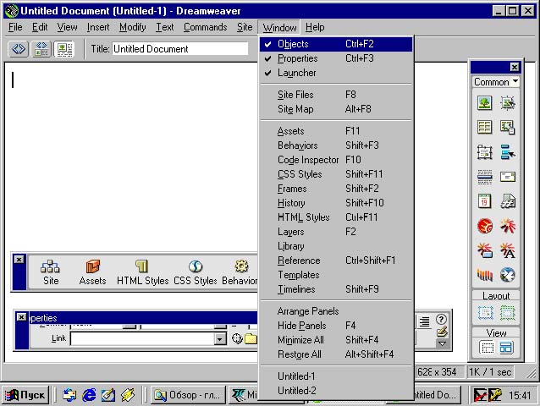This screenshot has height=406, width=540.
Task: Show Code and Design Views button
Action: pos(41,49)
